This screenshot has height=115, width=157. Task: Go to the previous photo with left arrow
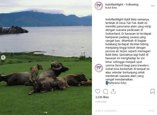tap(3, 57)
